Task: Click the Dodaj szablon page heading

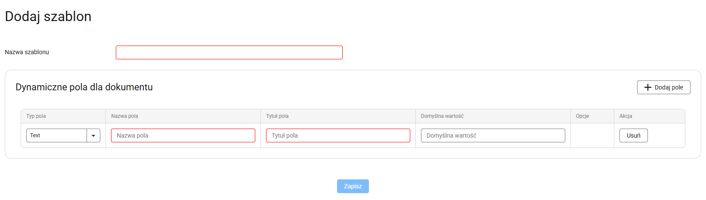Action: tap(48, 16)
